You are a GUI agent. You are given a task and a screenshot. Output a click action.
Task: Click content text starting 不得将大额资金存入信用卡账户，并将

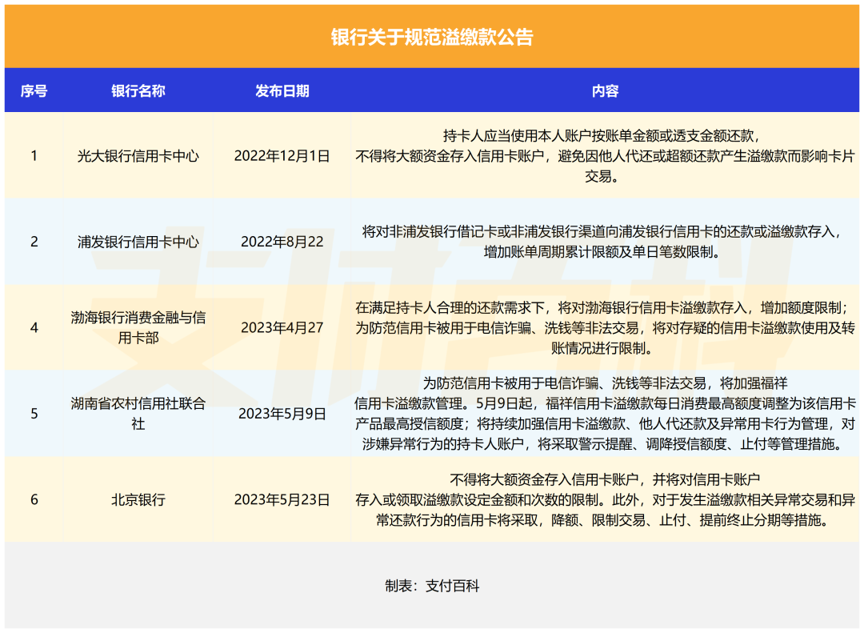coord(605,499)
